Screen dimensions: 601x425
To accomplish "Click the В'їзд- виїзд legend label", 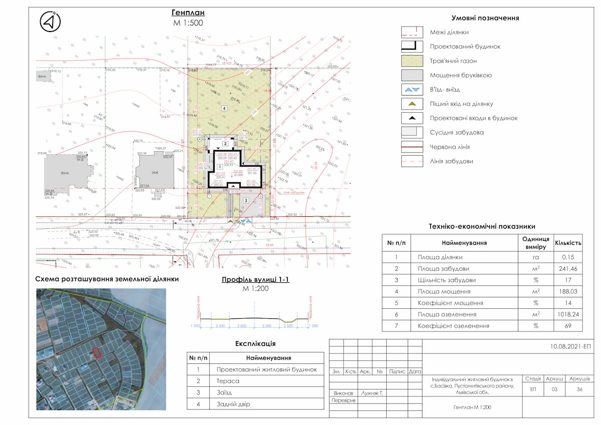I will pyautogui.click(x=445, y=90).
